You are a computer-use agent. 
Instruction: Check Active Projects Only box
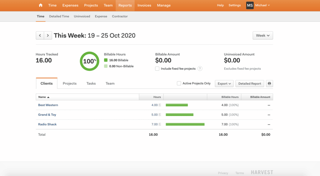tap(179, 83)
